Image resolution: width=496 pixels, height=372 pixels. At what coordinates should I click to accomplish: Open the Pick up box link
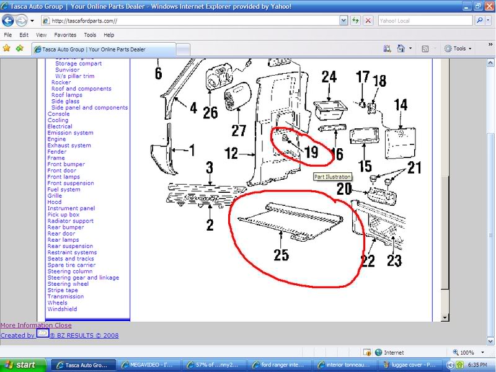tap(63, 215)
